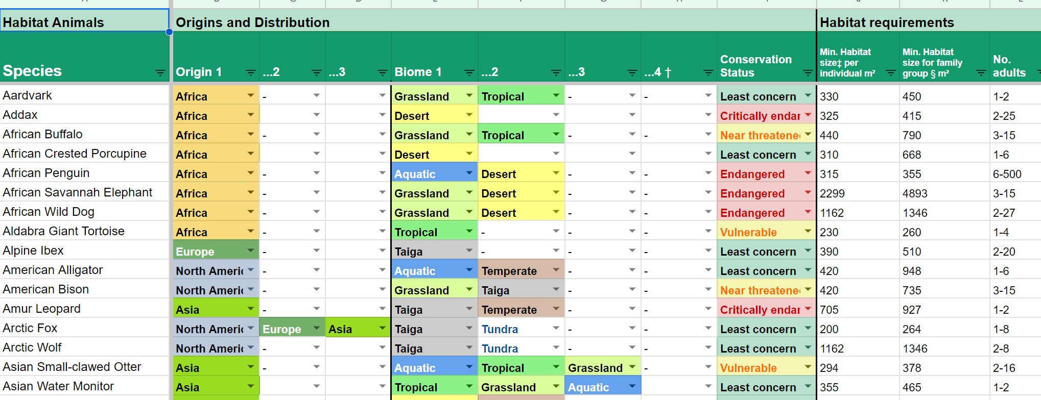This screenshot has width=1041, height=400.
Task: Select Amur Leopard's 705 habitat size cell
Action: [858, 309]
